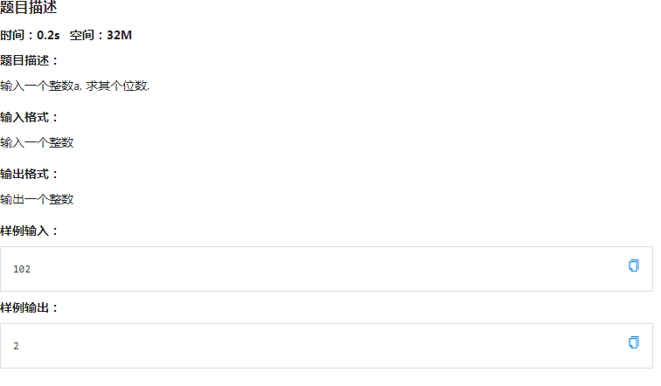The width and height of the screenshot is (661, 386).
Task: Click the phrase 求其个位数 in the description
Action: click(x=118, y=86)
